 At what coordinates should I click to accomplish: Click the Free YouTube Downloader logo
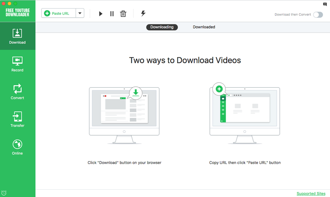click(17, 13)
